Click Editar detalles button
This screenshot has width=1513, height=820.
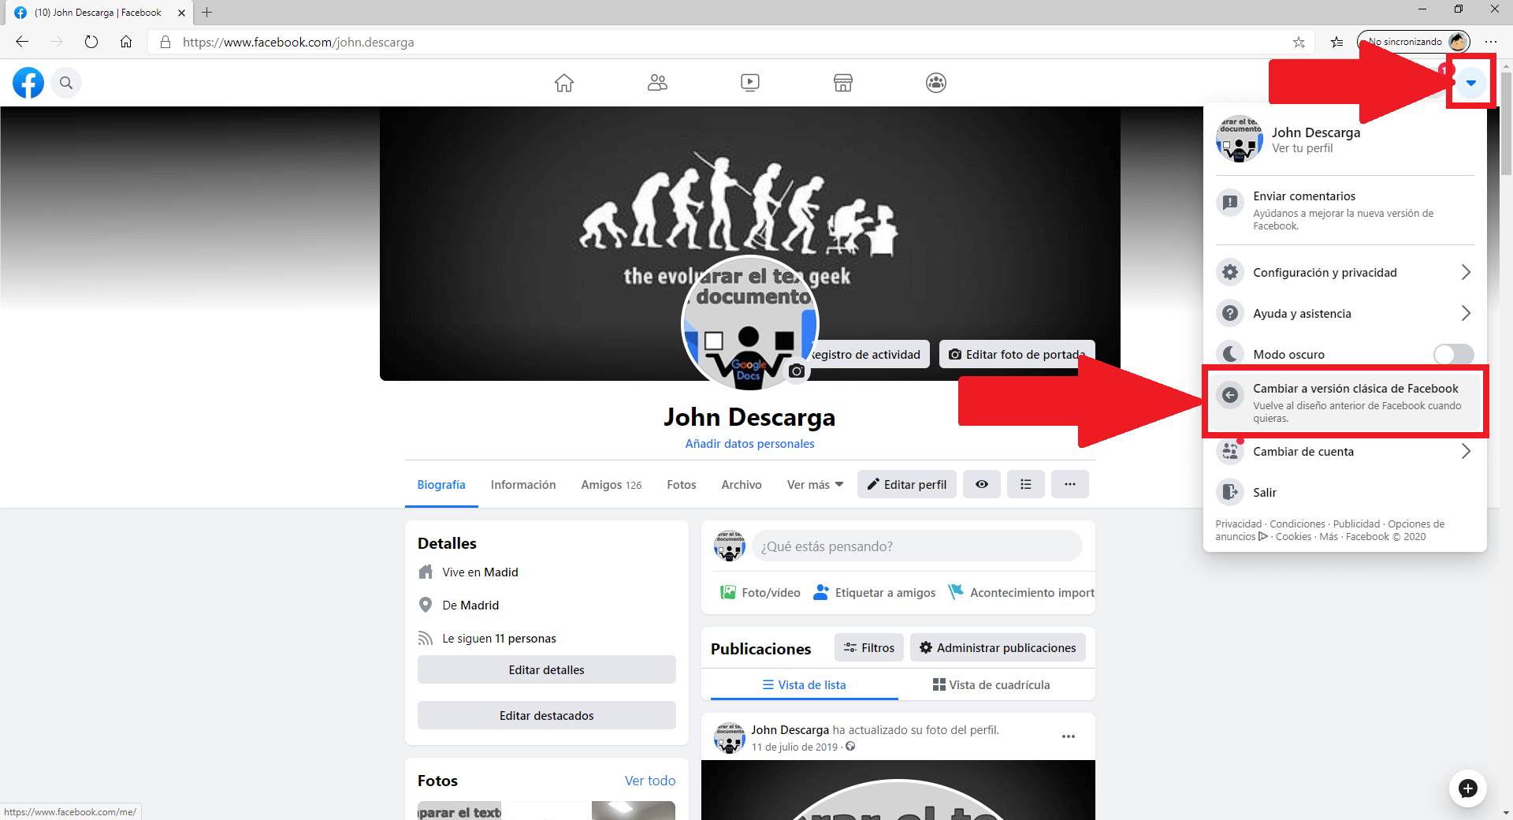(x=547, y=670)
